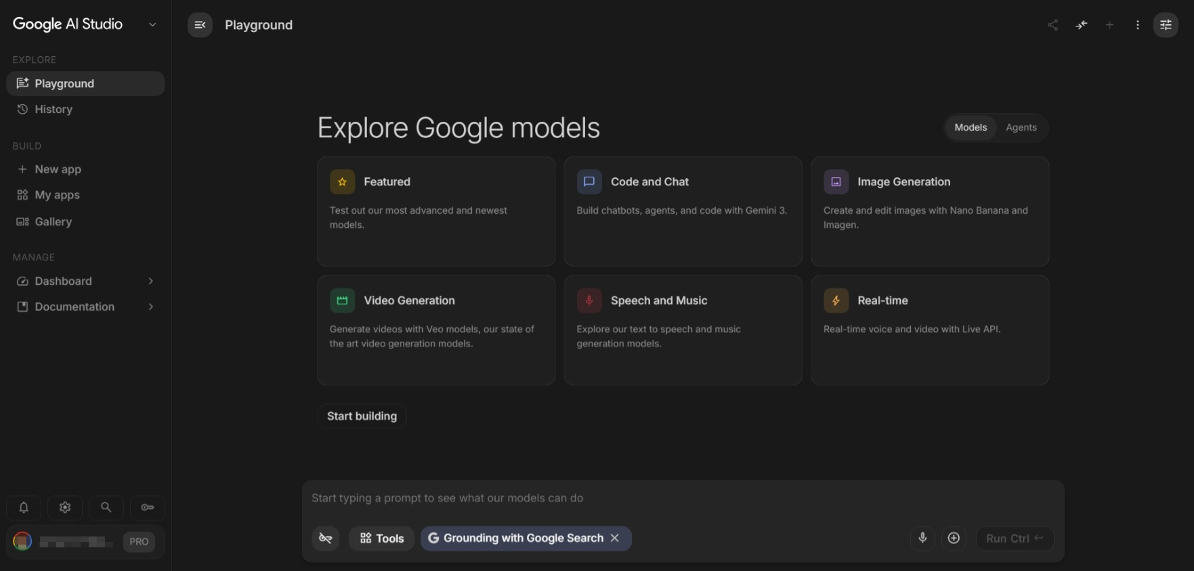Open the Image Generation card
Image resolution: width=1194 pixels, height=571 pixels.
930,212
